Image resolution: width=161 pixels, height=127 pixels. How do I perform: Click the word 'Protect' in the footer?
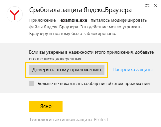pos(101,119)
